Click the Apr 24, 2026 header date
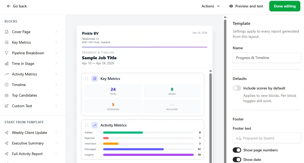Screen dimensions: 304x163 pos(200,33)
